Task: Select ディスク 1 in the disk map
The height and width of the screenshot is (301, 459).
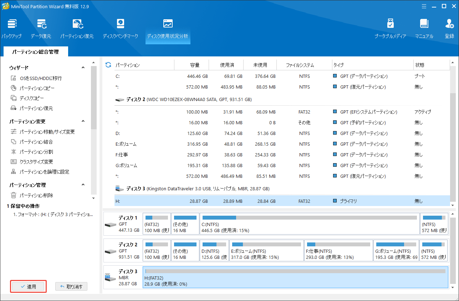Action: [x=123, y=224]
